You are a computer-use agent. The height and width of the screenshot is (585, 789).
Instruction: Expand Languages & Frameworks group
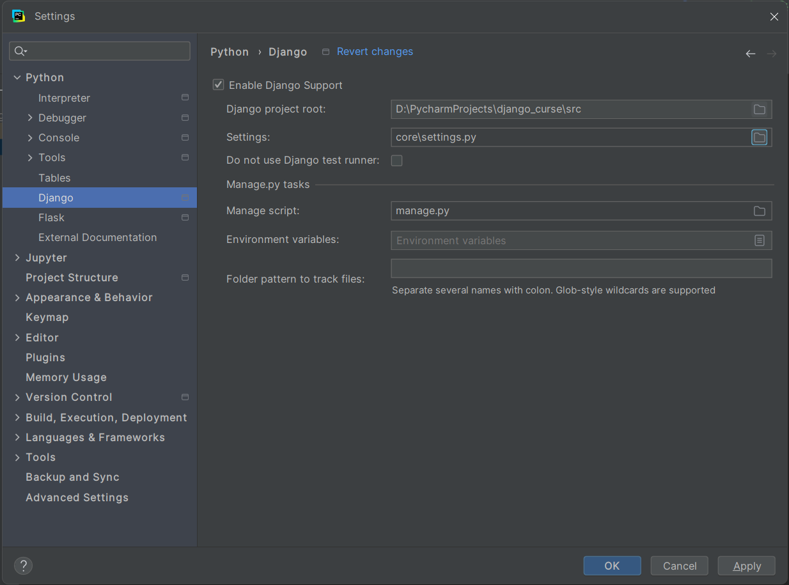pyautogui.click(x=17, y=437)
